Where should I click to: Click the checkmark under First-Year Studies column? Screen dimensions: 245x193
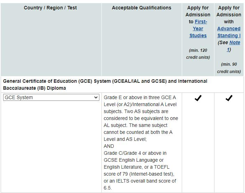point(198,98)
